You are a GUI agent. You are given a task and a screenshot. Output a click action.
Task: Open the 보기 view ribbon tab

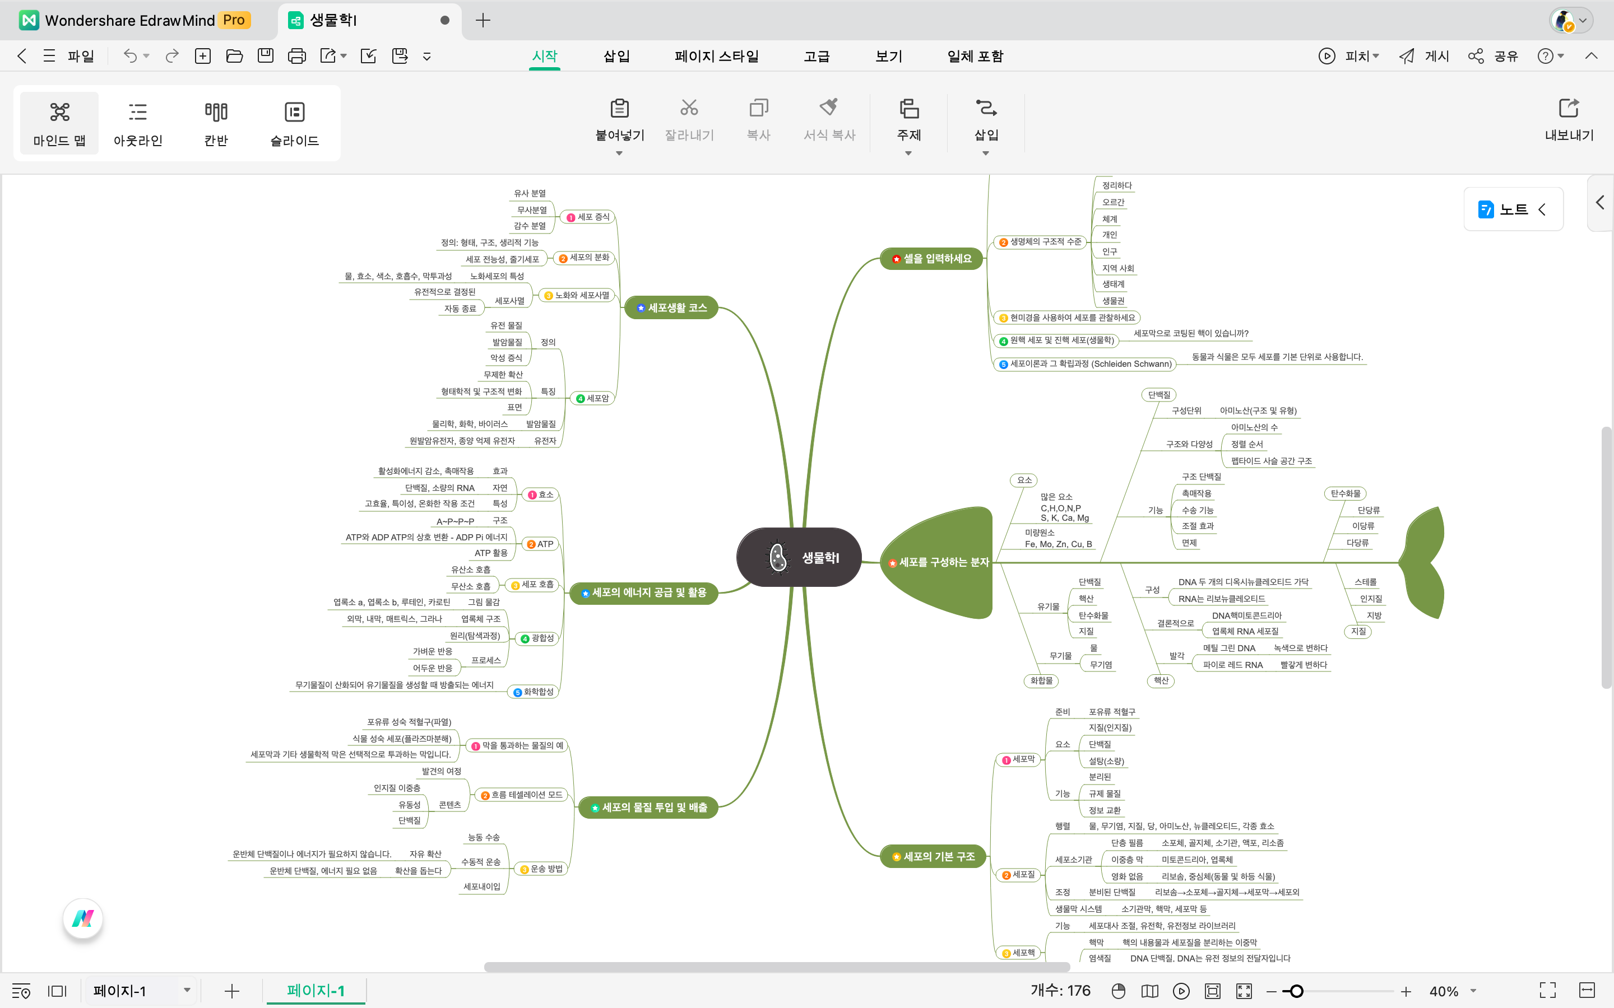click(888, 56)
